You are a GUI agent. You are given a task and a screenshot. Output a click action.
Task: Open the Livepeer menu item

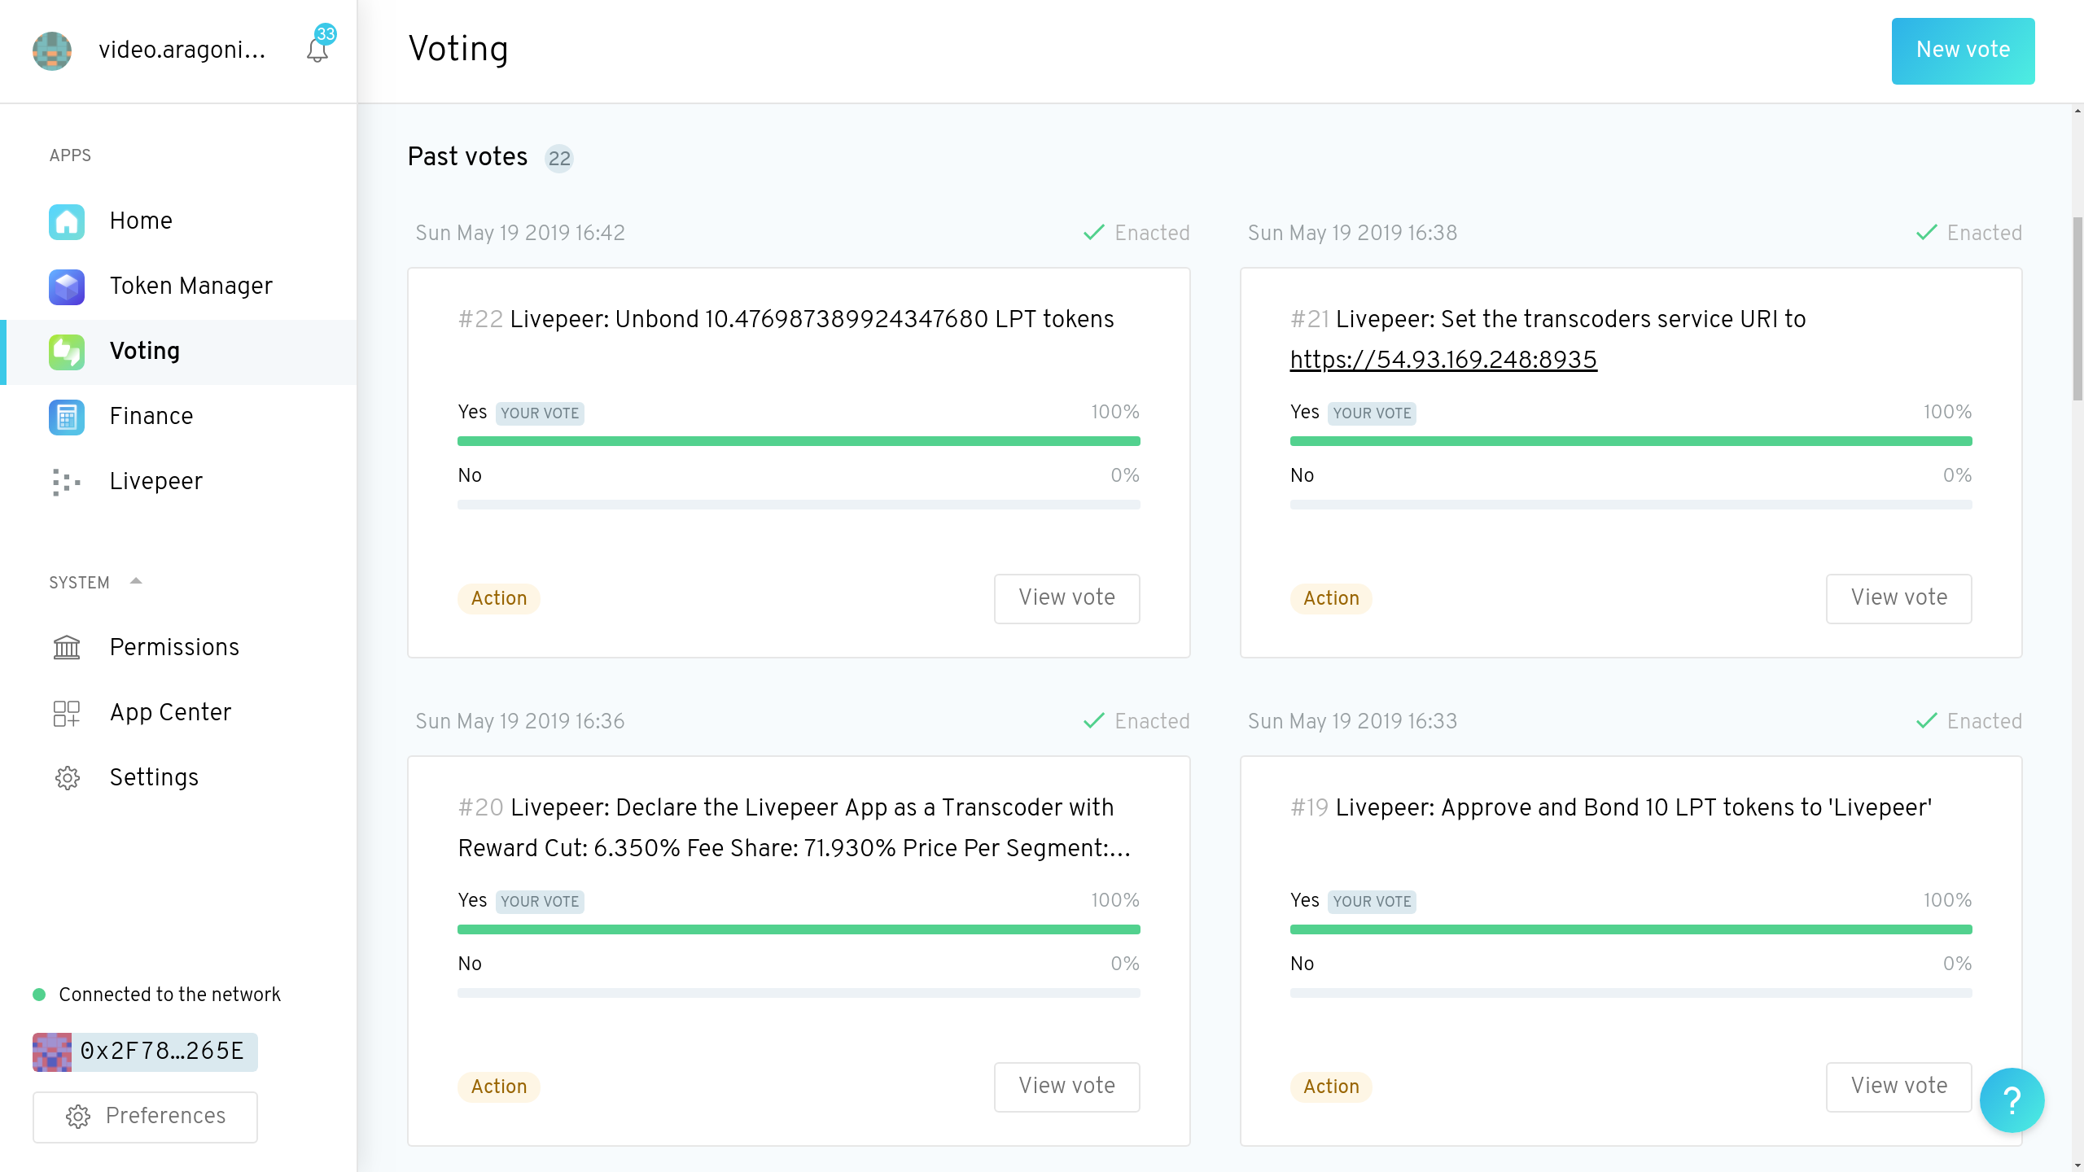coord(178,482)
